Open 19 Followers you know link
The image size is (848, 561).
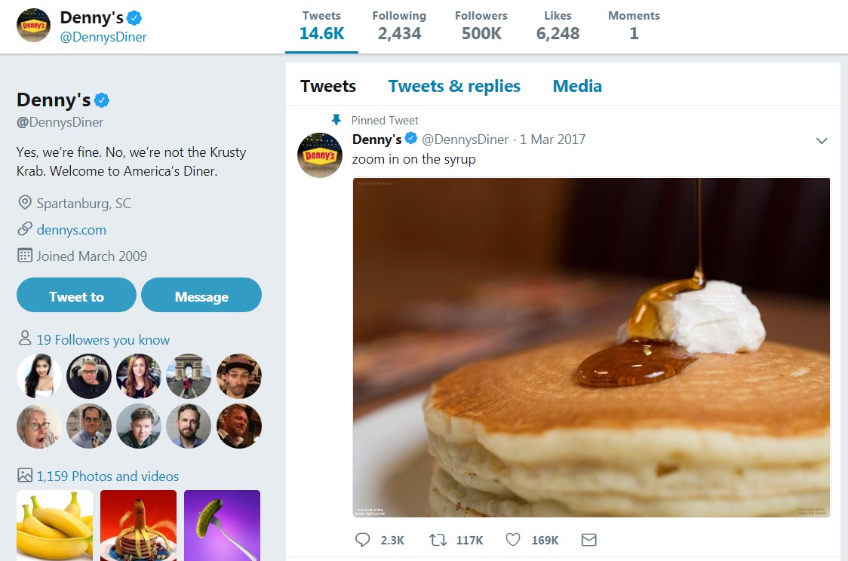[x=103, y=340]
